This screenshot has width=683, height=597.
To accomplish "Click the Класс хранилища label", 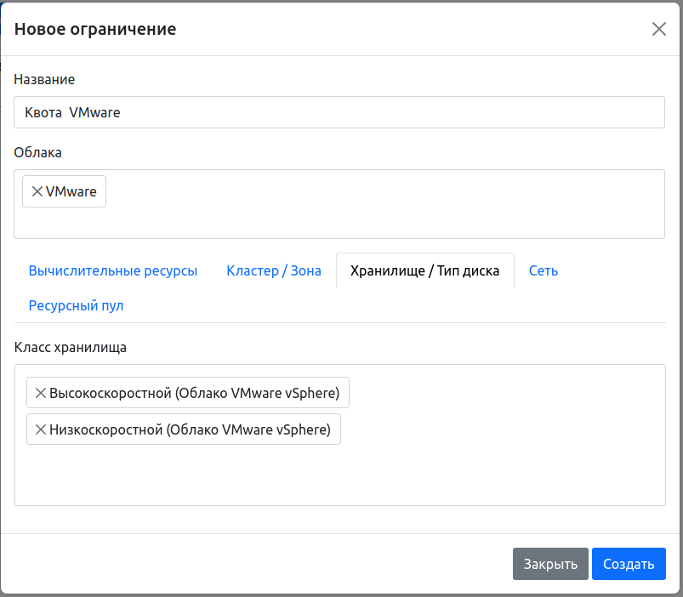I will pyautogui.click(x=71, y=347).
